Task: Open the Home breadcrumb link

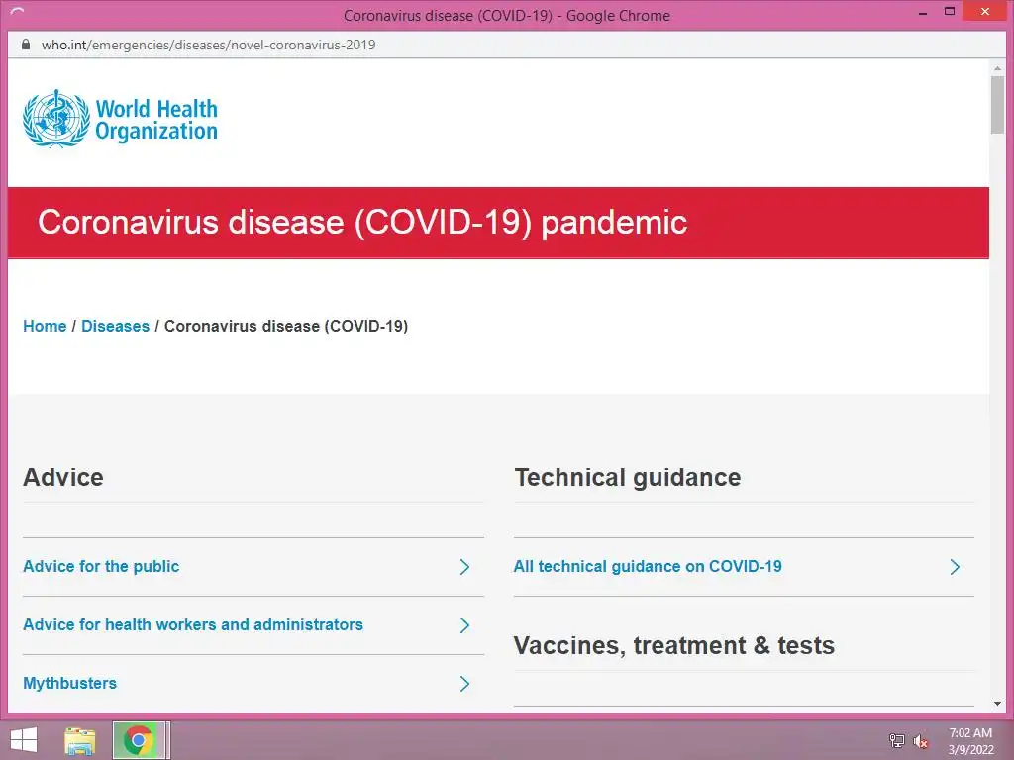Action: [x=45, y=326]
